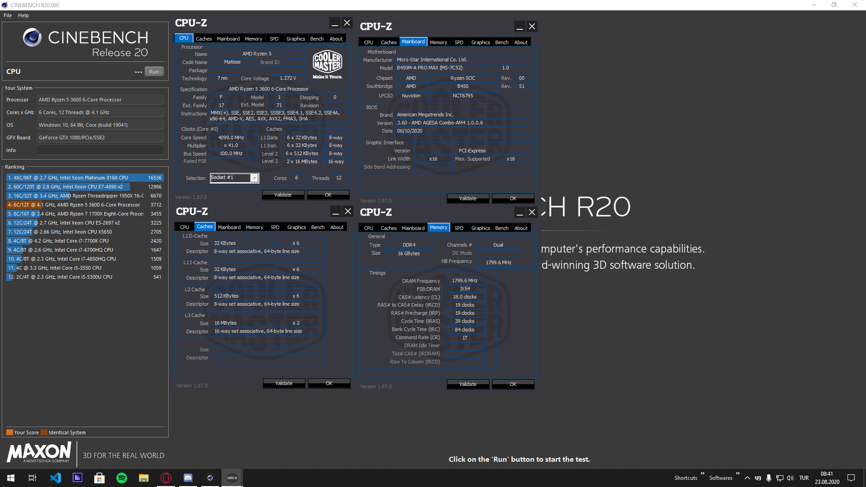Open Bench tab in top-left CPU-Z
The width and height of the screenshot is (866, 487).
(x=317, y=39)
